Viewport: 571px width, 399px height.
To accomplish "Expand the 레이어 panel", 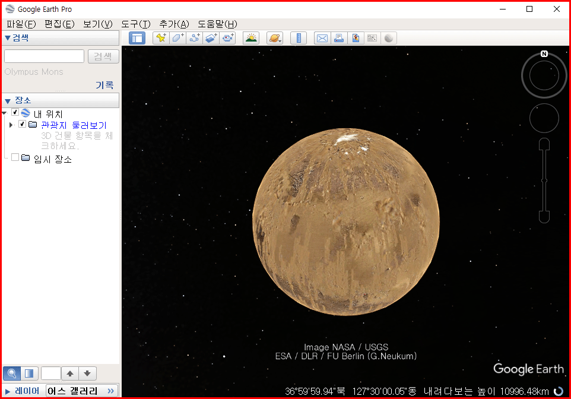I will 7,392.
